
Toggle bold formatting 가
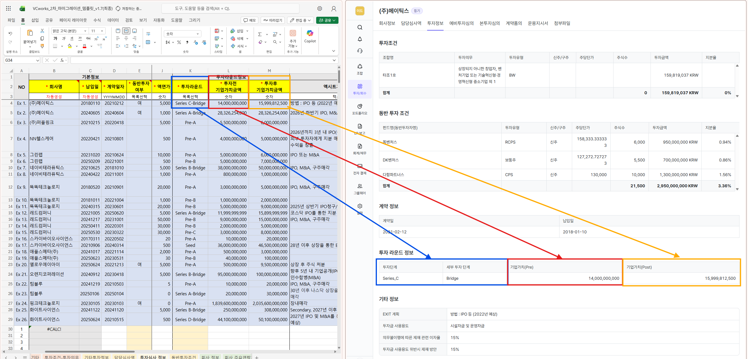point(55,38)
